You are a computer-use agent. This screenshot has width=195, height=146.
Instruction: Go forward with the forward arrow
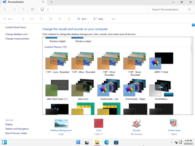click(x=14, y=9)
